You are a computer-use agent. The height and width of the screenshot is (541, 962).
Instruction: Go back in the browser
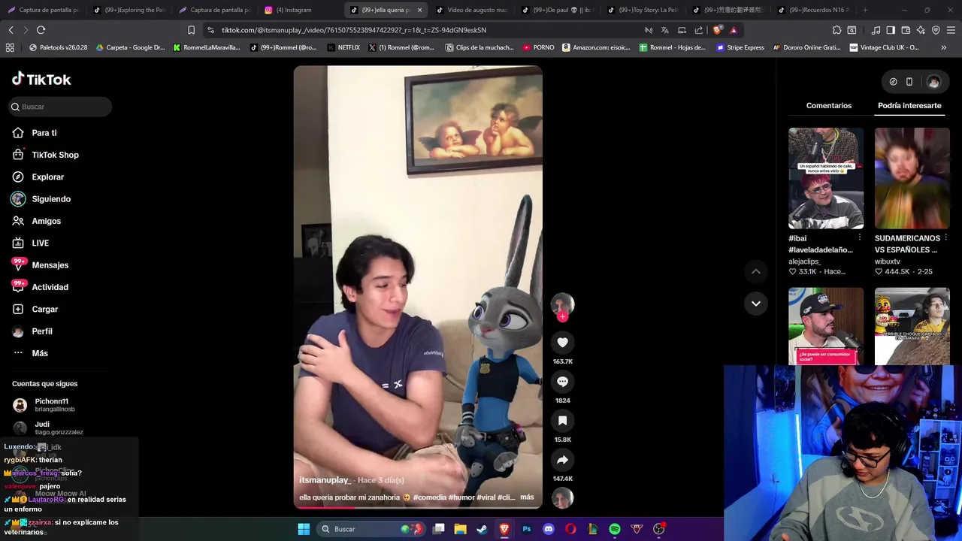[x=11, y=30]
